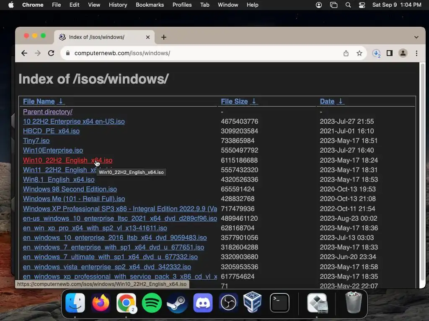The width and height of the screenshot is (429, 321).
Task: Download en-us_windows_10_enterprise_ltsc_2021 iso
Action: (120, 218)
